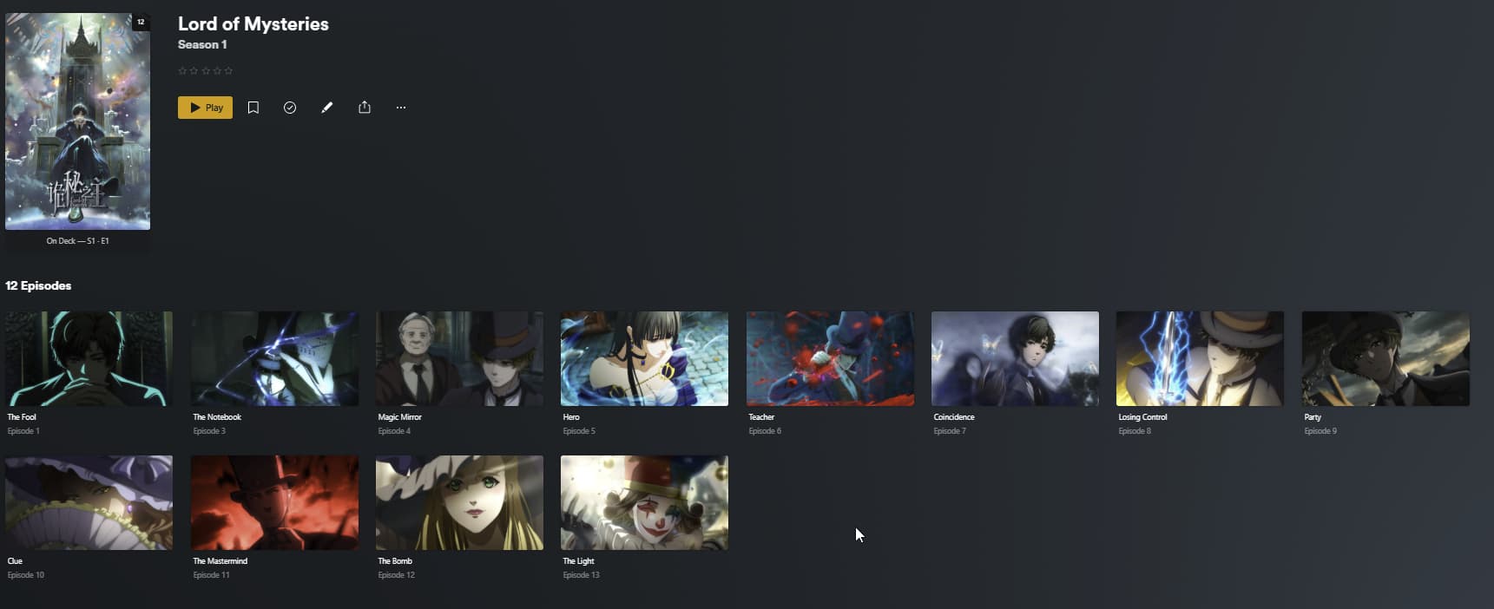
Task: Open The Notebook episode thumbnail
Action: pyautogui.click(x=274, y=358)
